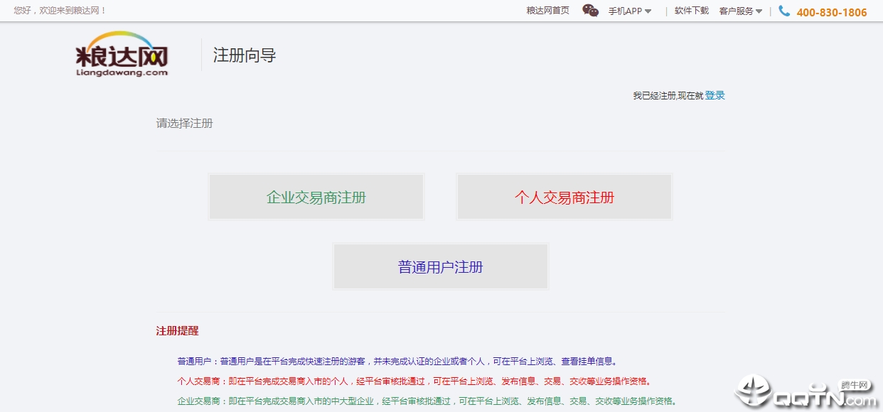Click the 您好，欢迎来到粮达网 greeting
Viewport: 883px width, 412px height.
click(60, 11)
